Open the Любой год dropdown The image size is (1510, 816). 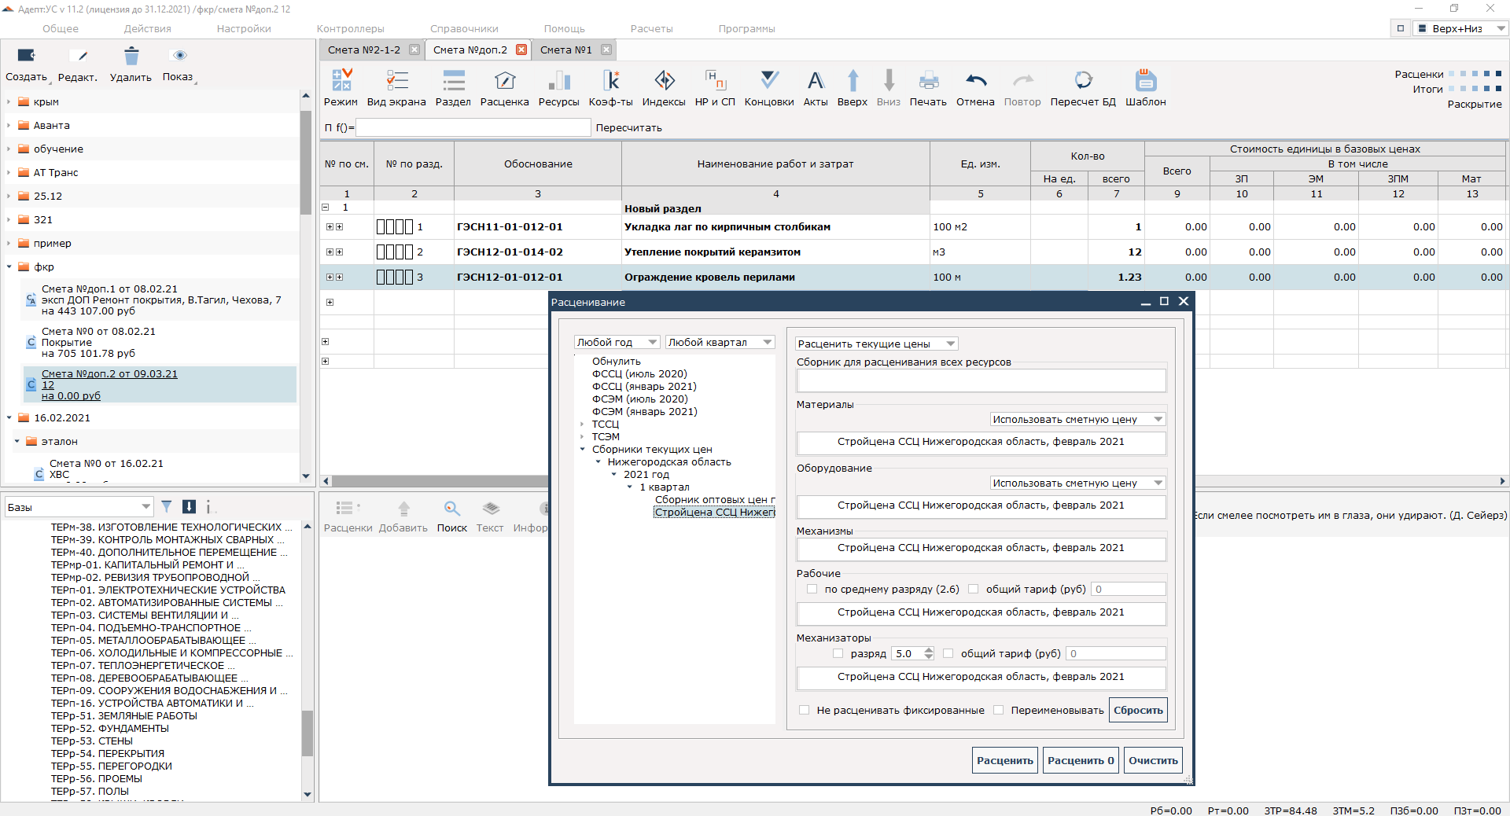click(x=617, y=342)
